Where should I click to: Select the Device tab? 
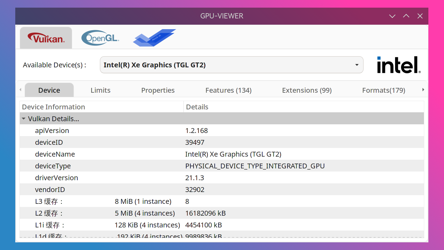pos(49,90)
